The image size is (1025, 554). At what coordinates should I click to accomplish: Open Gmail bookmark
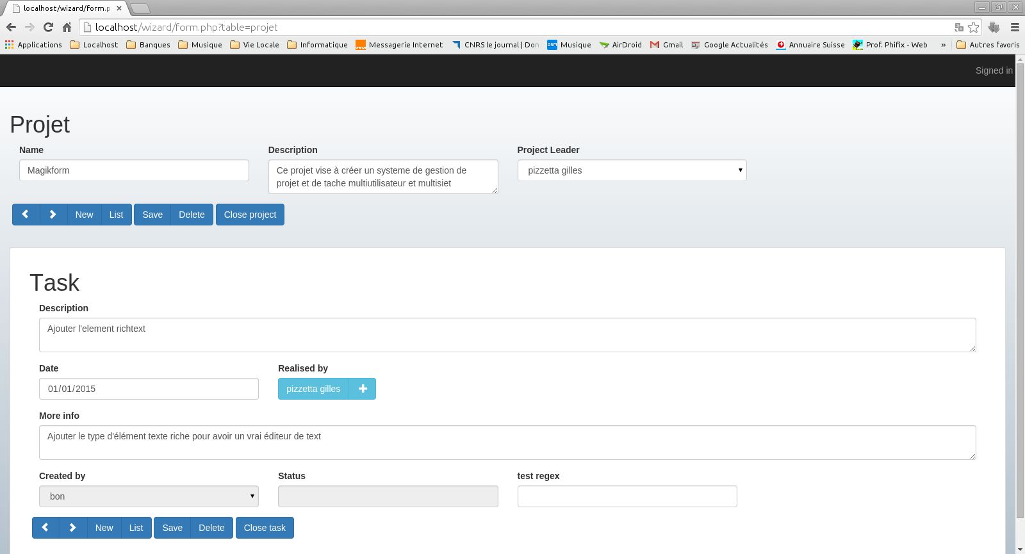pos(667,45)
